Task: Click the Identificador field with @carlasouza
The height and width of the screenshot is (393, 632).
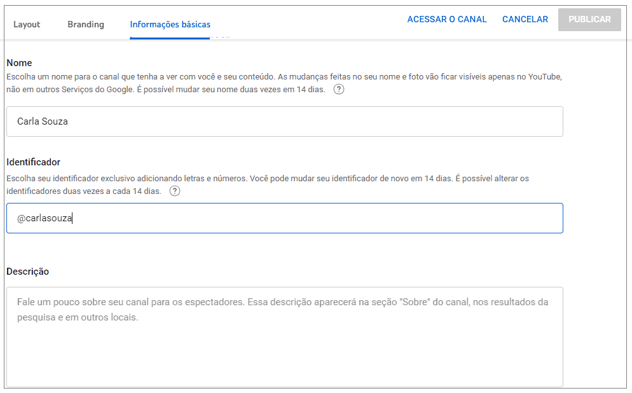Action: coord(285,218)
